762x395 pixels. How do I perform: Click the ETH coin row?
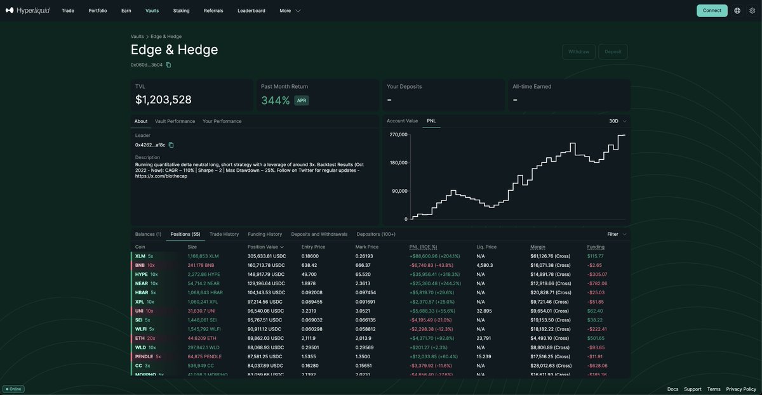tap(380, 339)
